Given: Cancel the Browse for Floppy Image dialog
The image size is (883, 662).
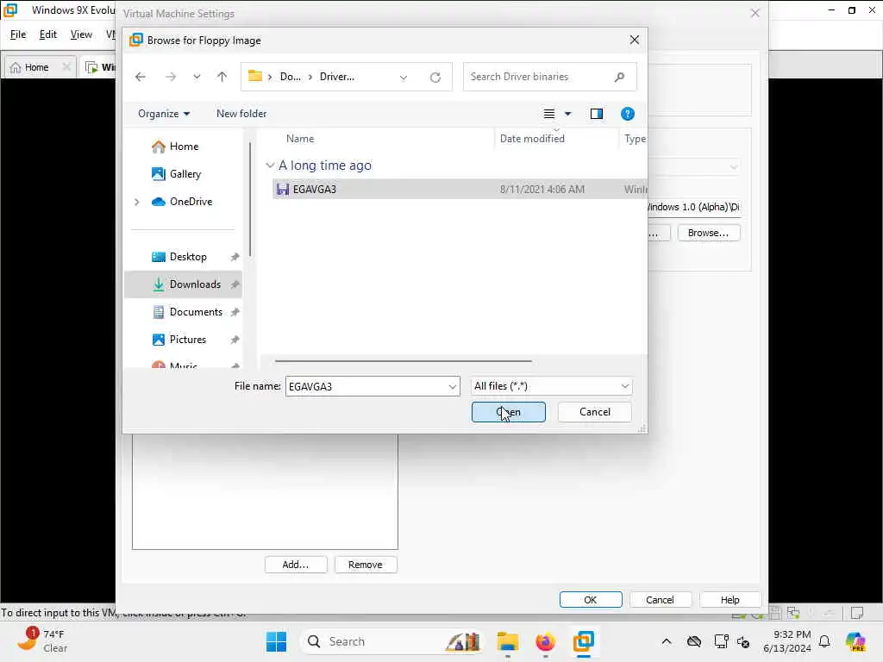Looking at the screenshot, I should click(x=595, y=412).
